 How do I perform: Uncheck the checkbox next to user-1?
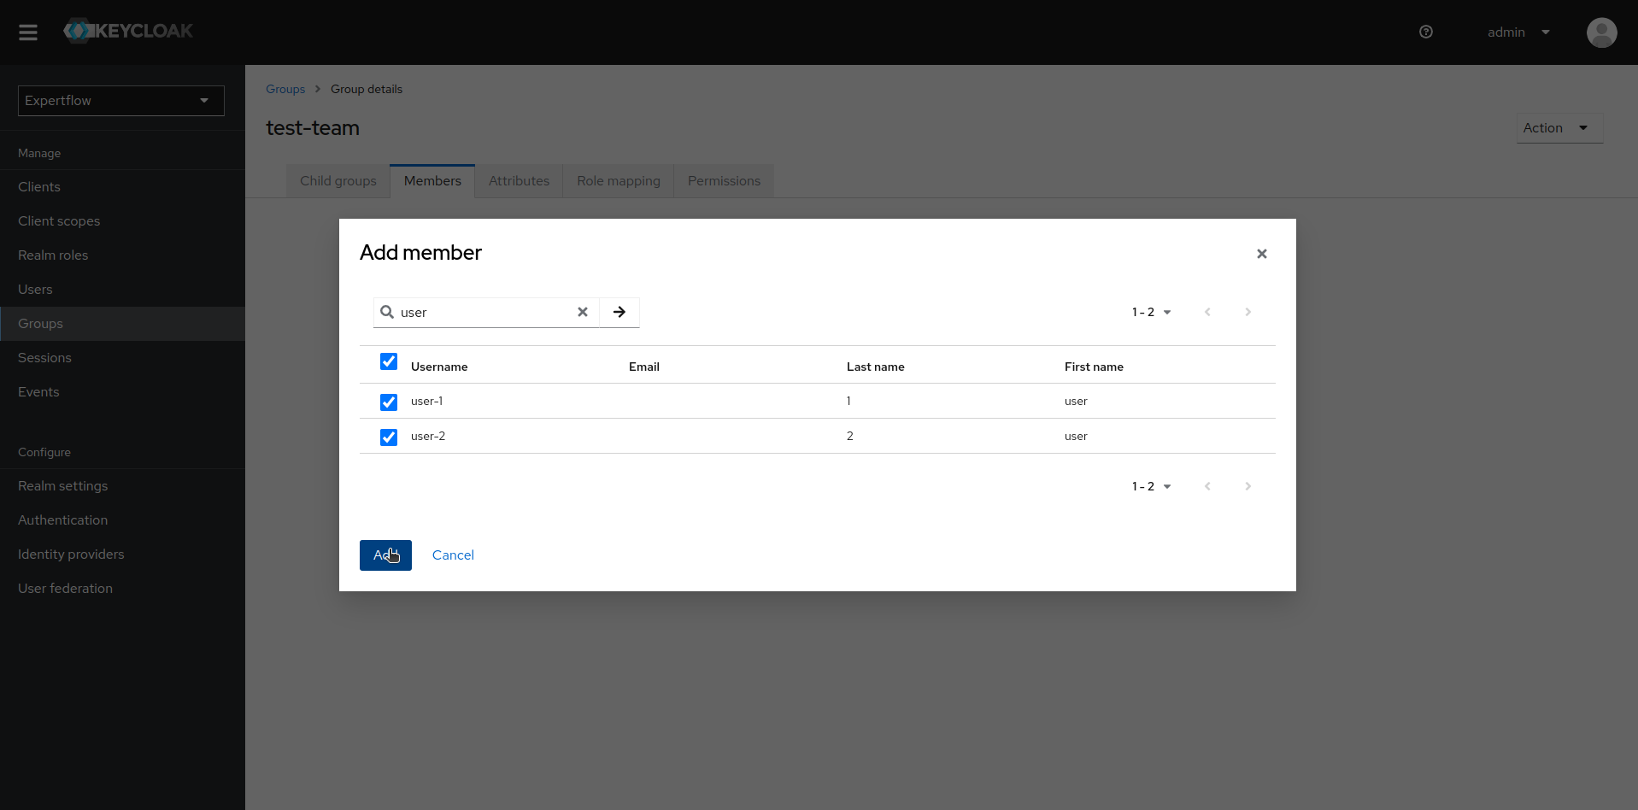[389, 402]
